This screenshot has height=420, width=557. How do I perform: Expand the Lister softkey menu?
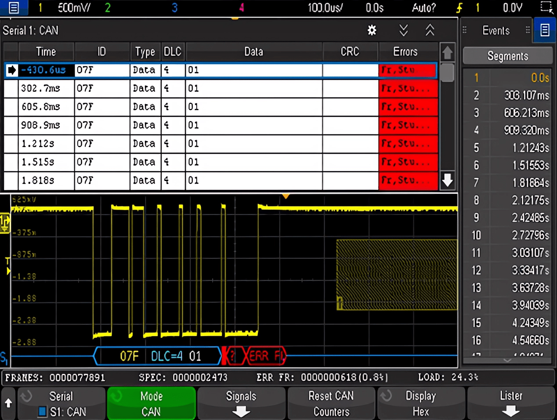point(511,403)
